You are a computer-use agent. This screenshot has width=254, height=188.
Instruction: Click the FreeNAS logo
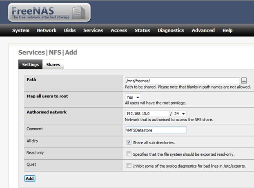coord(48,13)
